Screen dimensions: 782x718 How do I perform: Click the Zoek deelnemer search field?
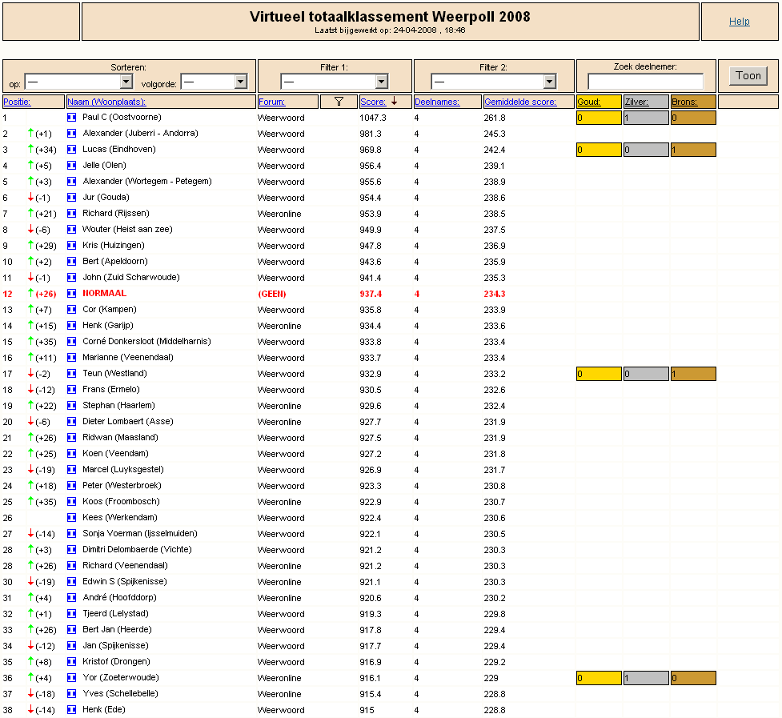[645, 81]
